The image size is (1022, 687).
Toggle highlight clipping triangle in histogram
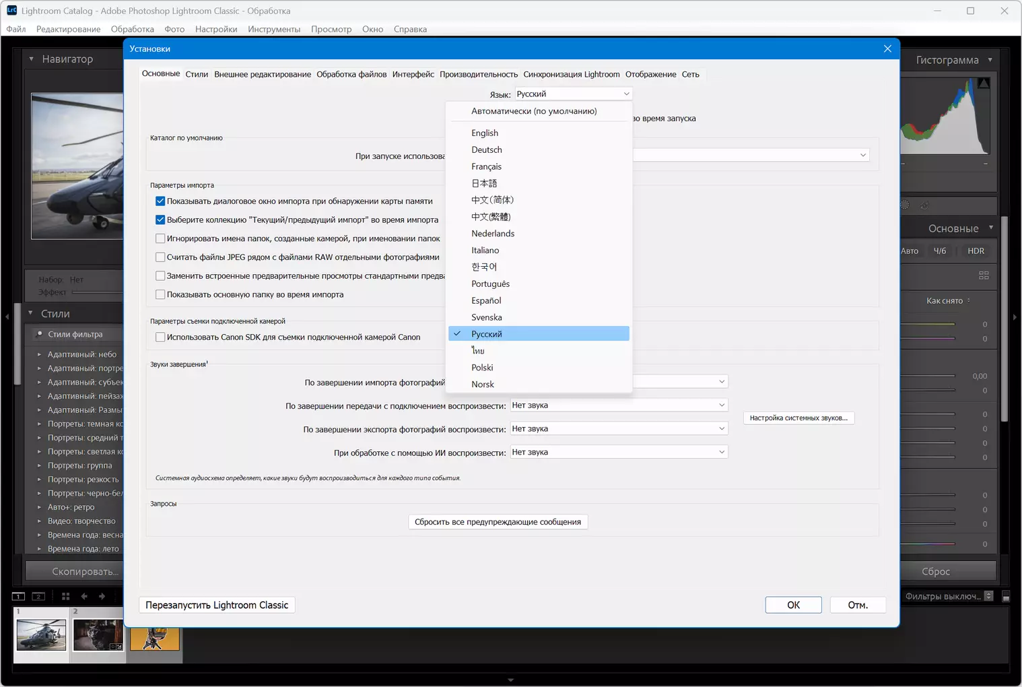coord(984,83)
